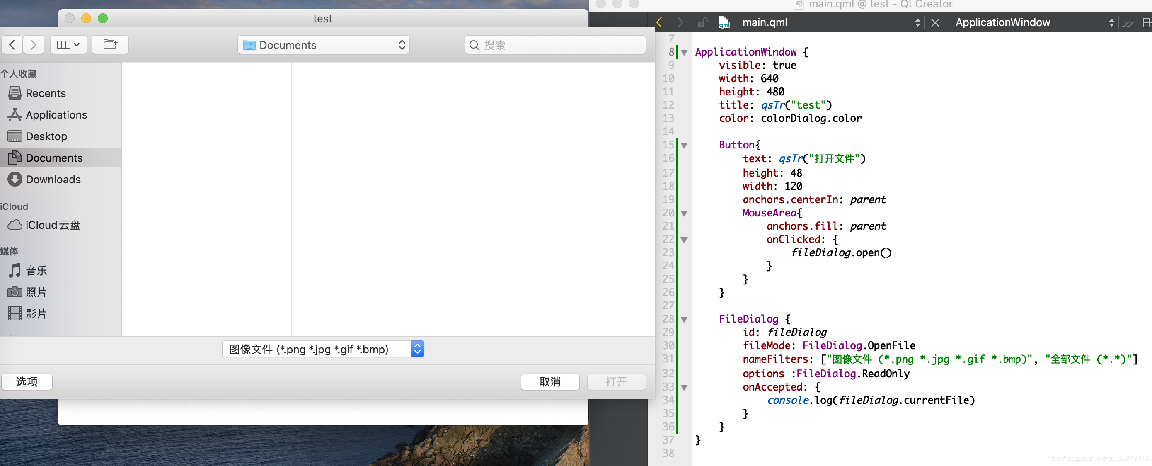The height and width of the screenshot is (466, 1152).
Task: Collapse the ApplicationWindow block at line 8
Action: tap(684, 53)
